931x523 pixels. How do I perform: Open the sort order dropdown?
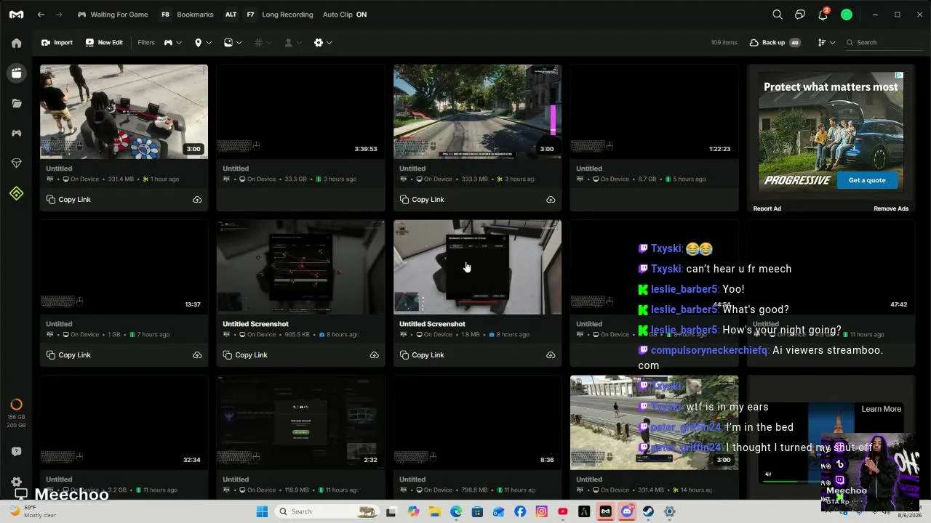[x=826, y=43]
